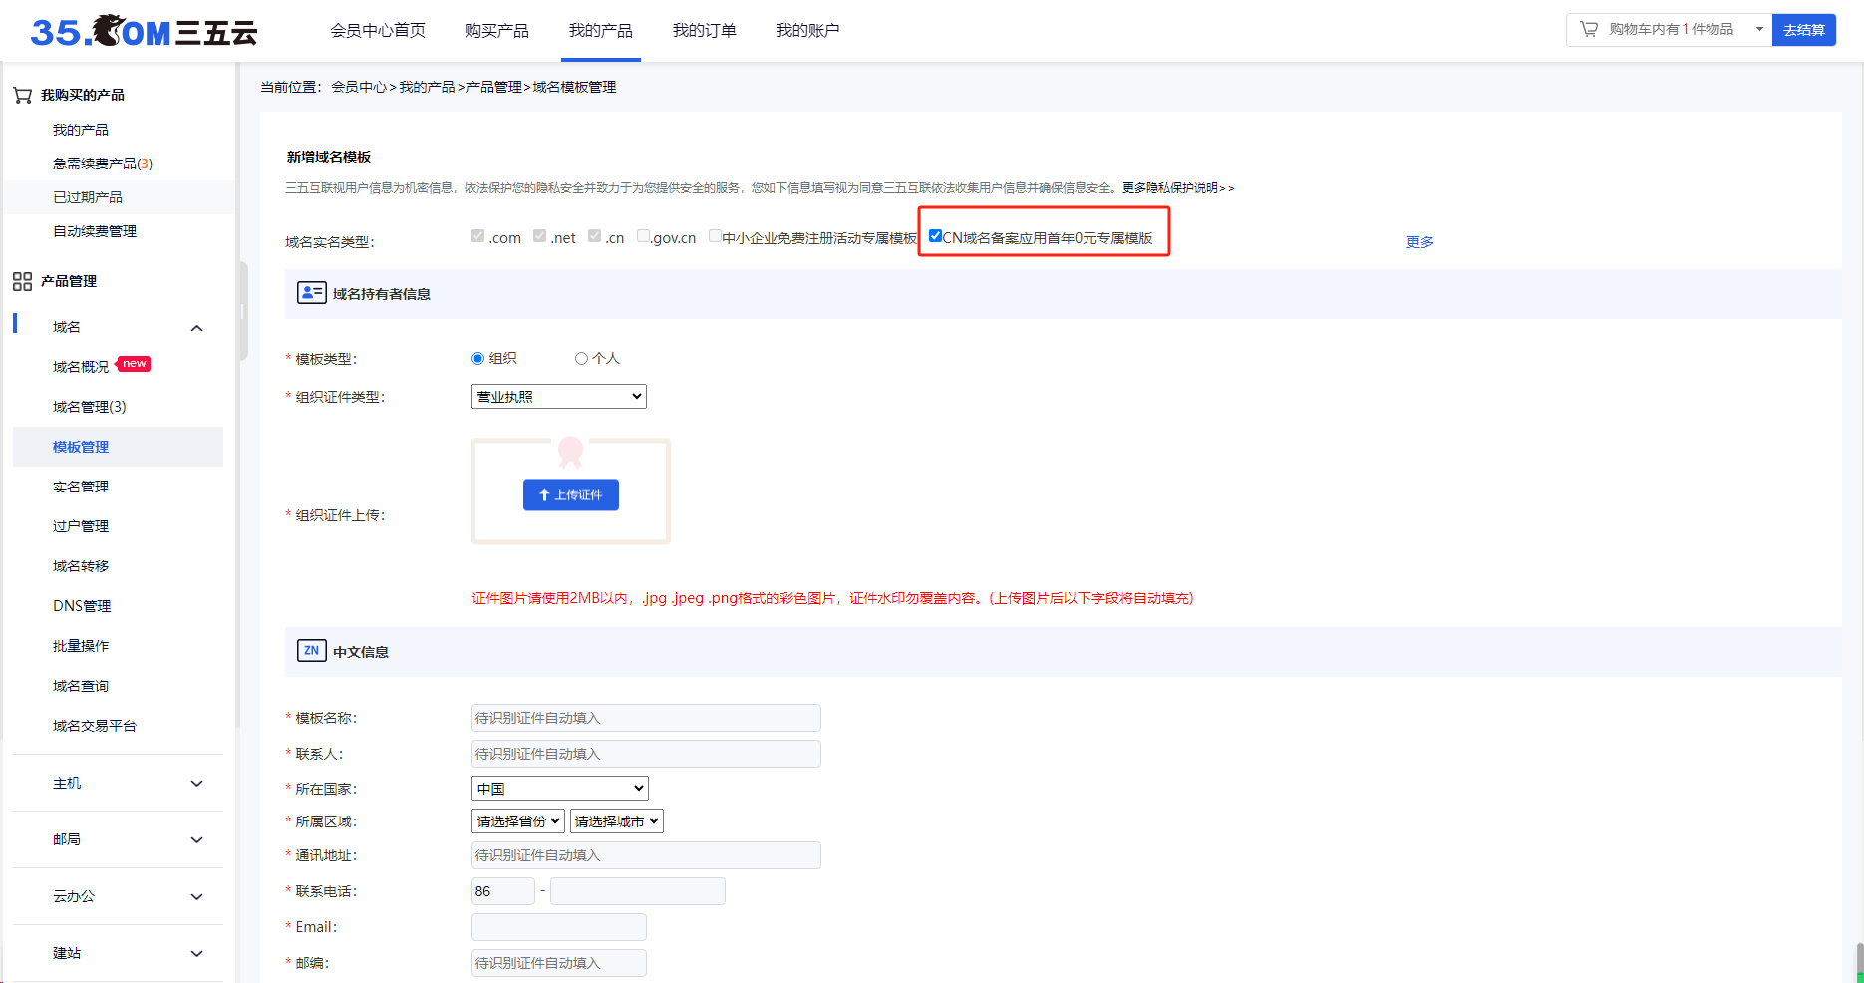
Task: Open the 会员中心首页 nav tab
Action: click(x=378, y=31)
